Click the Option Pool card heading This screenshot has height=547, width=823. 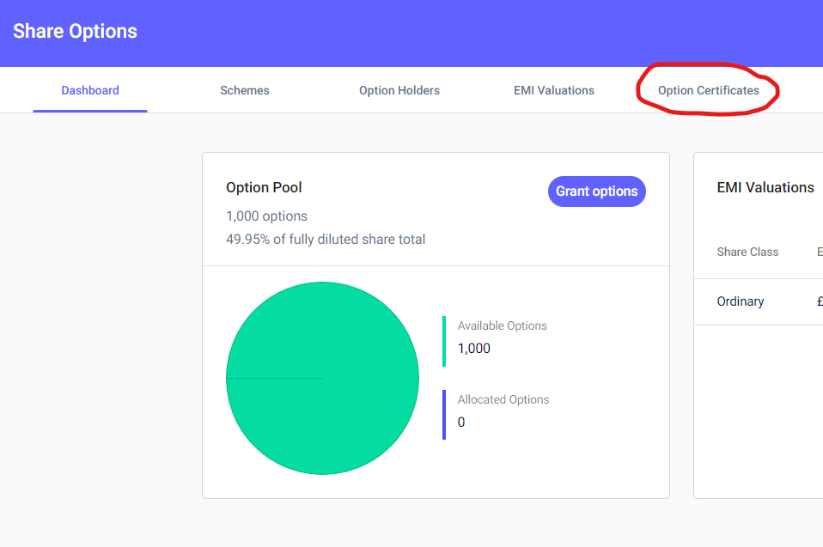(264, 187)
